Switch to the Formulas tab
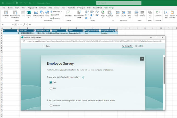The width and height of the screenshot is (177, 118). (42, 8)
